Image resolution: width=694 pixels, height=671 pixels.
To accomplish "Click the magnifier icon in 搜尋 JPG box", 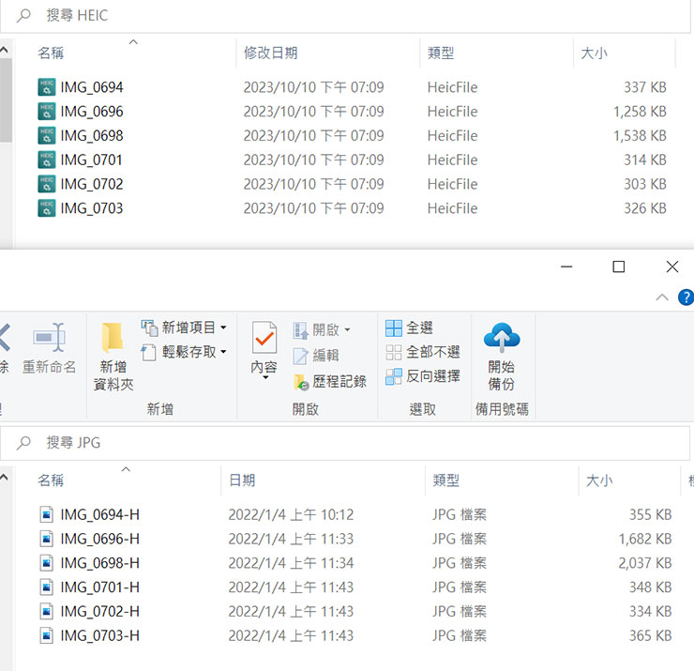I will [x=23, y=443].
